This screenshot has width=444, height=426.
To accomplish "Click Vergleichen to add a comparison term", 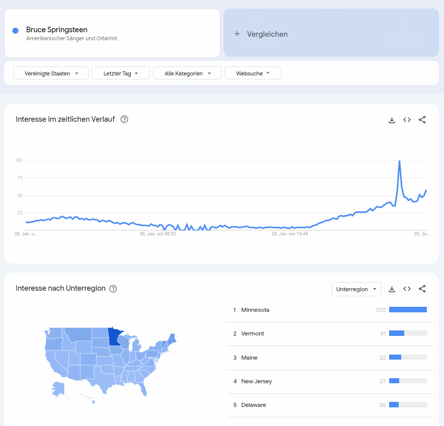I will pos(331,34).
